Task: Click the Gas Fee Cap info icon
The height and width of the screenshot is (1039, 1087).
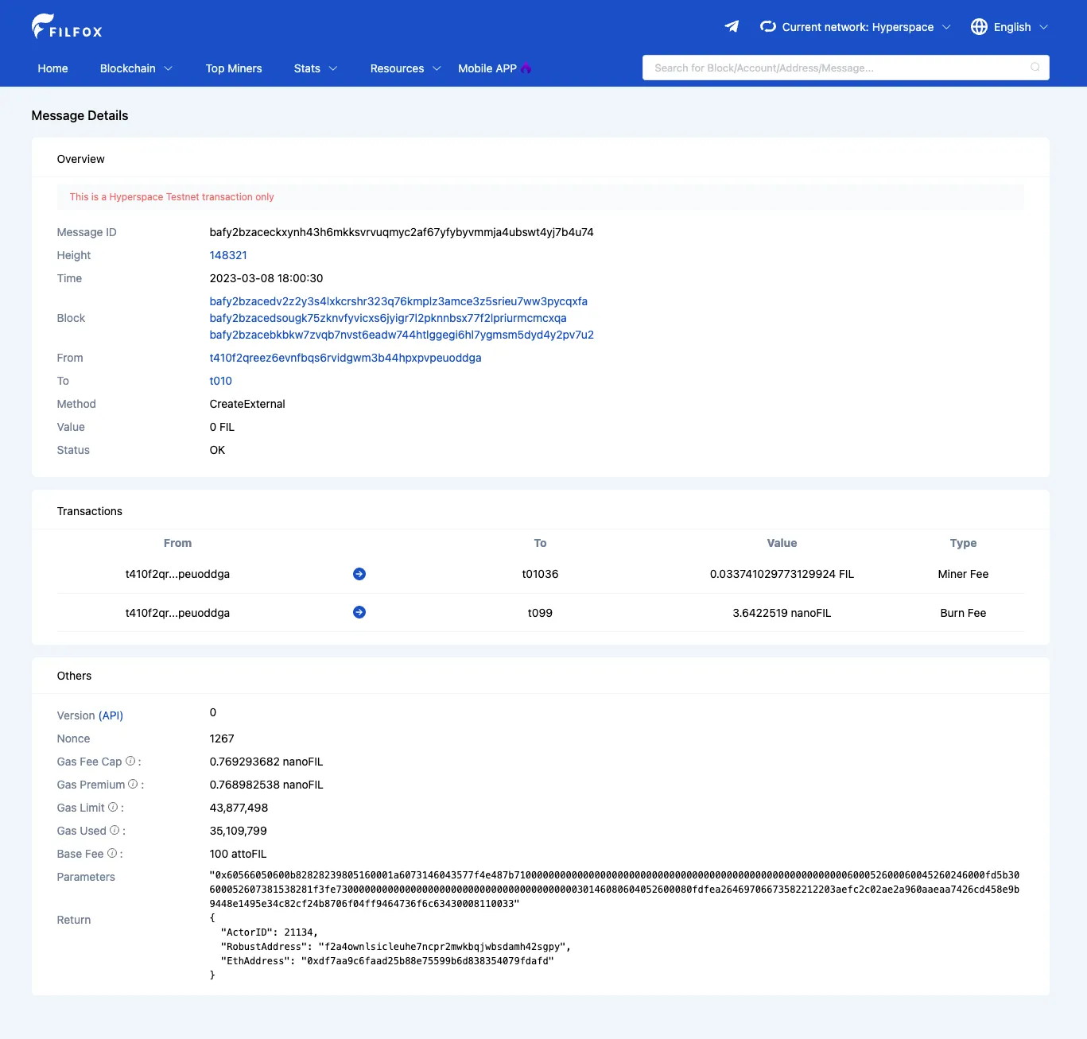Action: point(130,761)
